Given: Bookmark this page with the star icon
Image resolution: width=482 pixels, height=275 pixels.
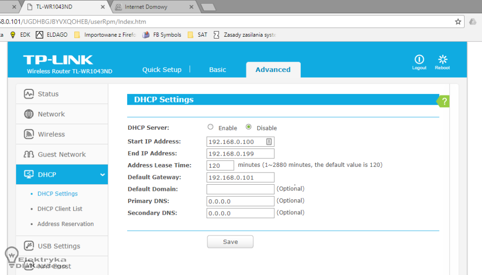Looking at the screenshot, I should pyautogui.click(x=458, y=22).
